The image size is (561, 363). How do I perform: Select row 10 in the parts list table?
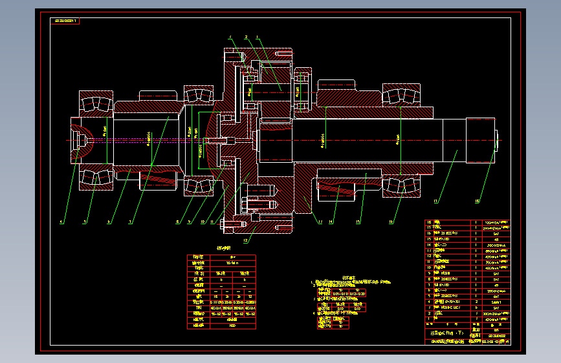click(x=468, y=267)
